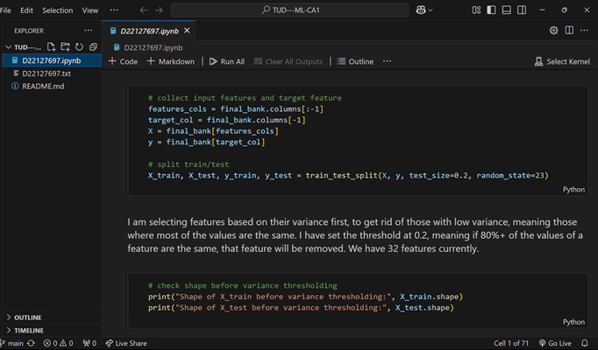Customize layout from the title bar
The image size is (598, 350).
[476, 10]
